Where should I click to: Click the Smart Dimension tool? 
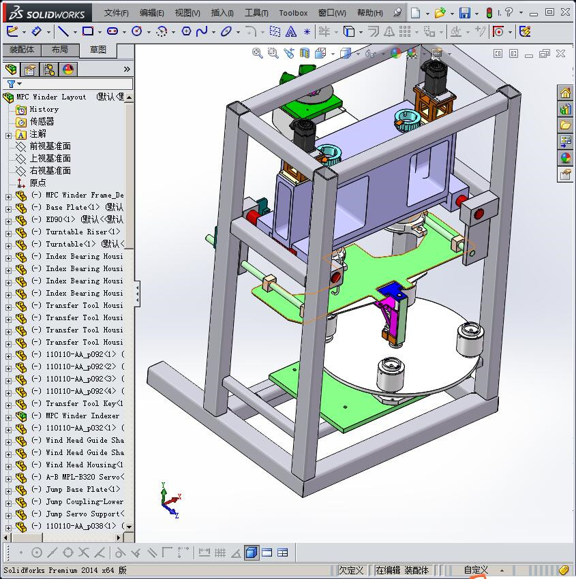click(36, 32)
